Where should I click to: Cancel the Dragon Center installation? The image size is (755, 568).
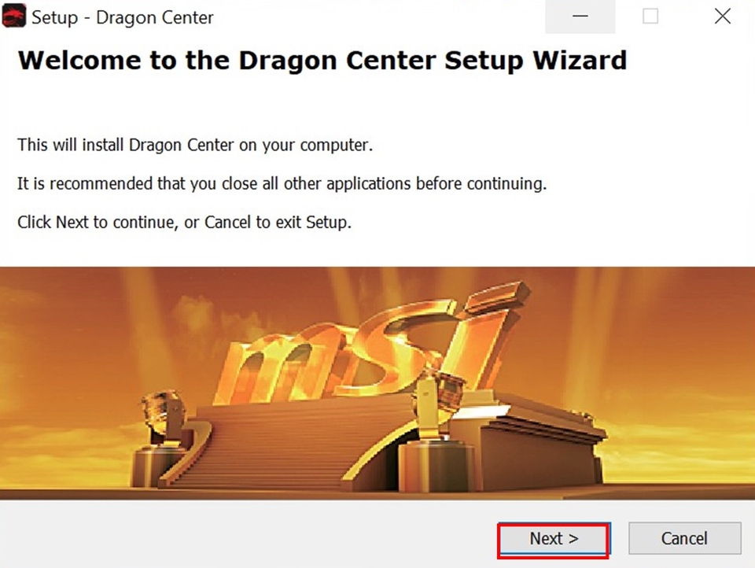pos(684,538)
